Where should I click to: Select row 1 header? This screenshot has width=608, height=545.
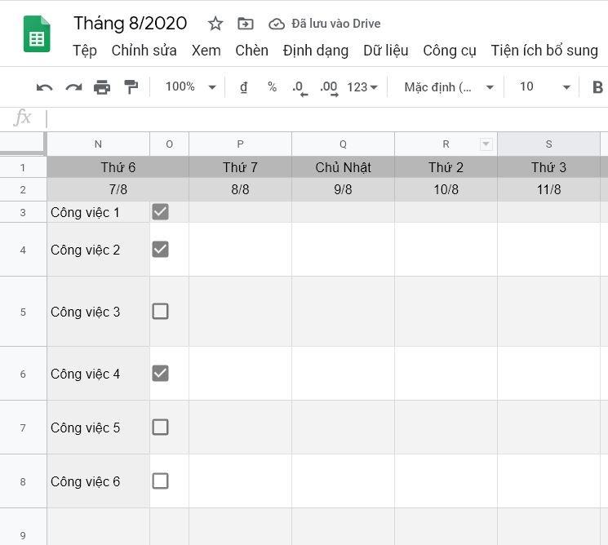click(23, 167)
